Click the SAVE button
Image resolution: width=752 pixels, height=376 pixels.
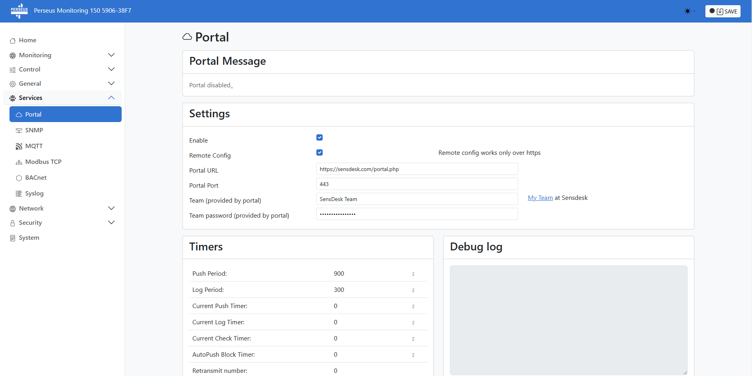723,11
